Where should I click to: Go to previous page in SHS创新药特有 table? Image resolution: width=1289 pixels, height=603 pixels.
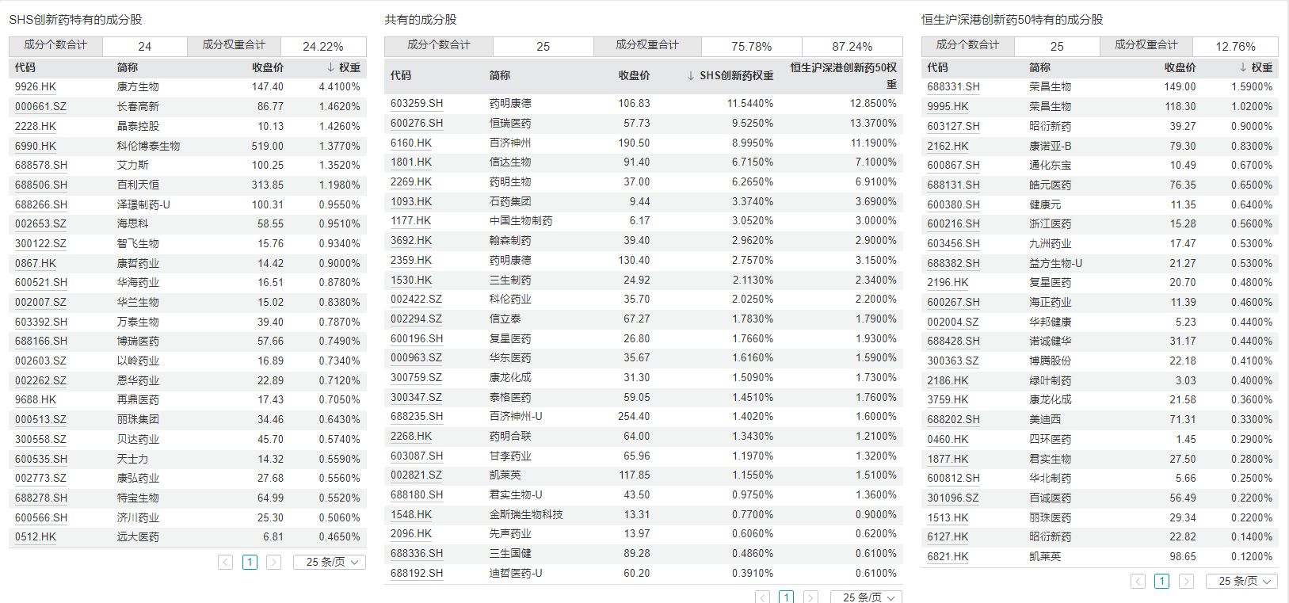point(226,562)
